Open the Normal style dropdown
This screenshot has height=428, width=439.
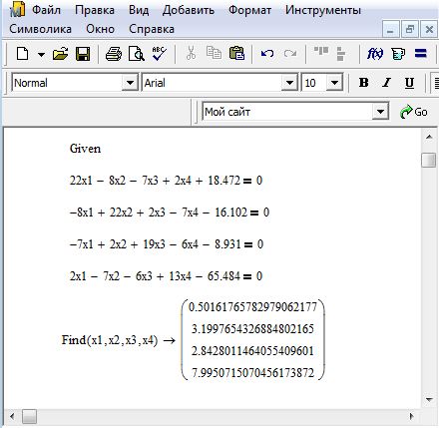pyautogui.click(x=130, y=83)
